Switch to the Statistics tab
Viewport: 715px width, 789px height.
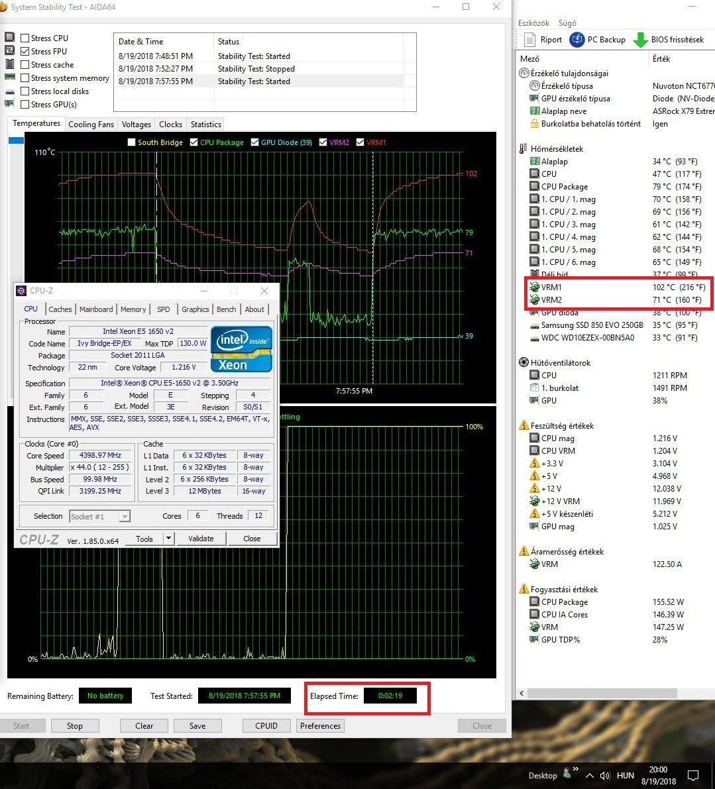[x=206, y=125]
